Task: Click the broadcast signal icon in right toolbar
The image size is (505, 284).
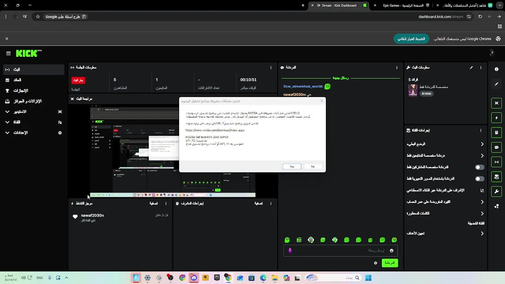Action: [x=496, y=162]
